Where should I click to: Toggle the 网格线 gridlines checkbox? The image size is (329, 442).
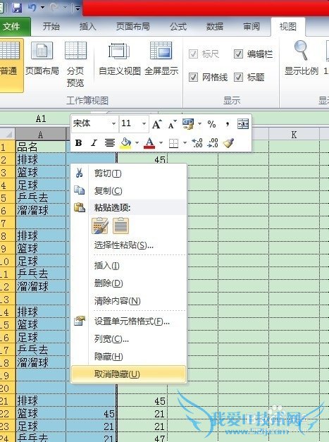(x=208, y=77)
